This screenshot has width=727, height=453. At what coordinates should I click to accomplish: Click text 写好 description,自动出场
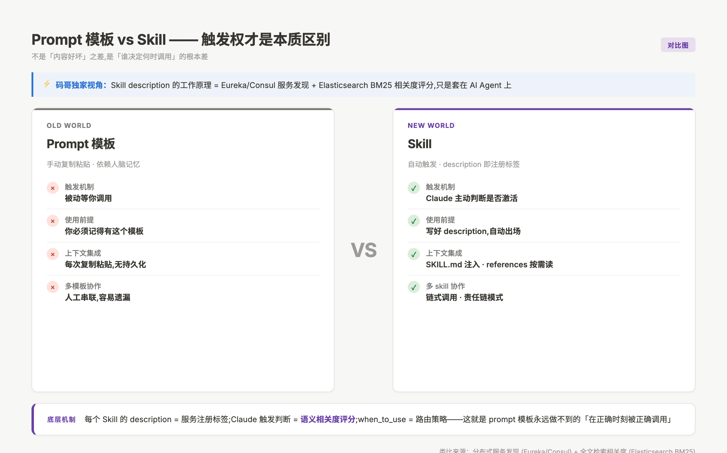pos(473,231)
